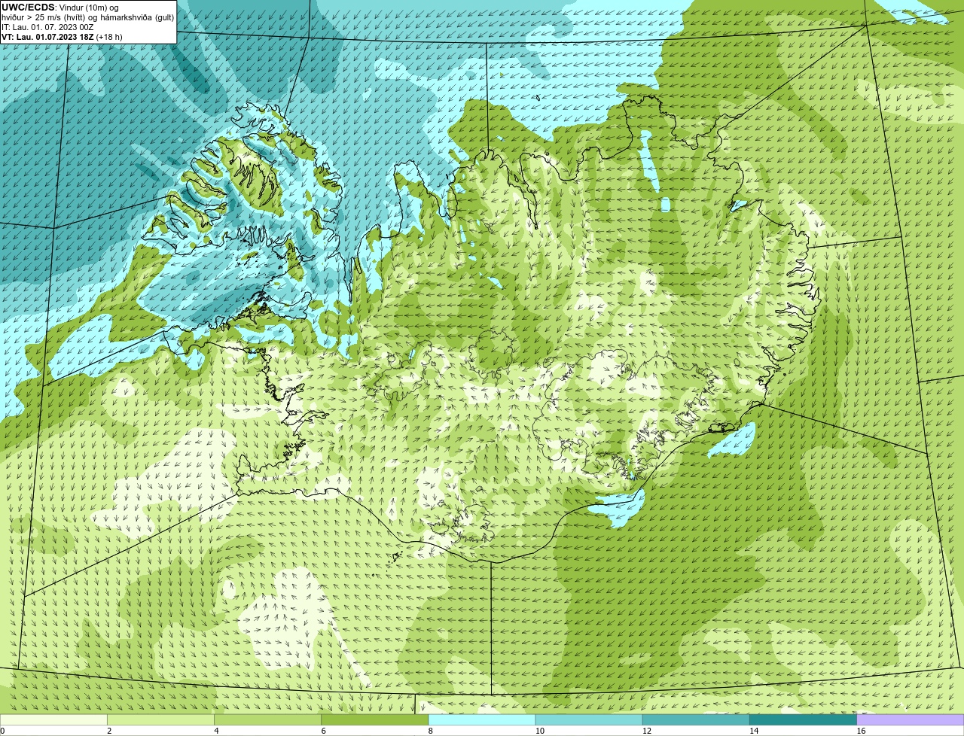
Task: Click the valid time line 'VT: Lau. 01.07.2023 18Z'
Action: [47, 36]
